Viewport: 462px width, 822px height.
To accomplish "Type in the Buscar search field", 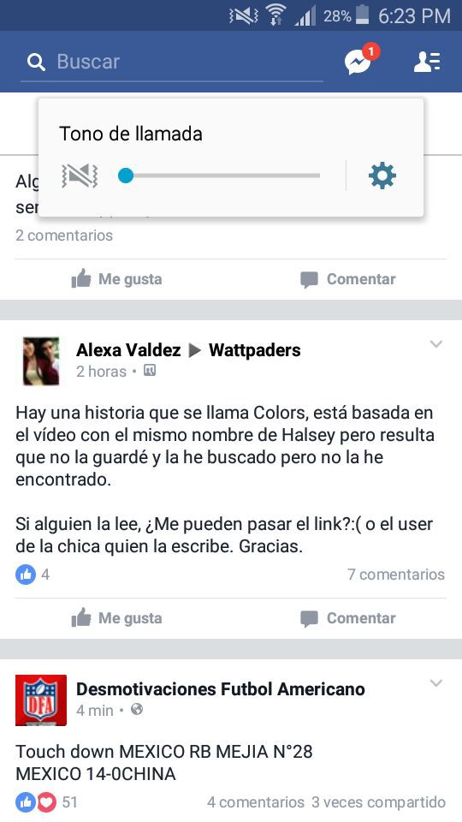I will point(172,62).
